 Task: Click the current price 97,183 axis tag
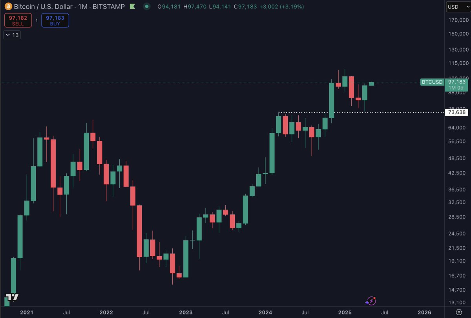457,82
